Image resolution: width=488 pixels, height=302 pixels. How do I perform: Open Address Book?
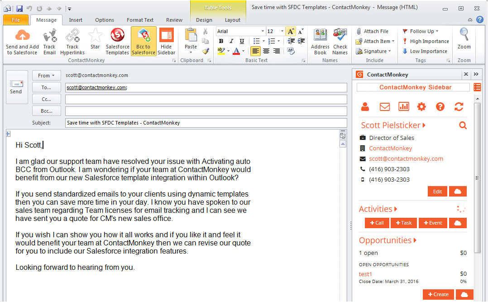click(x=320, y=41)
